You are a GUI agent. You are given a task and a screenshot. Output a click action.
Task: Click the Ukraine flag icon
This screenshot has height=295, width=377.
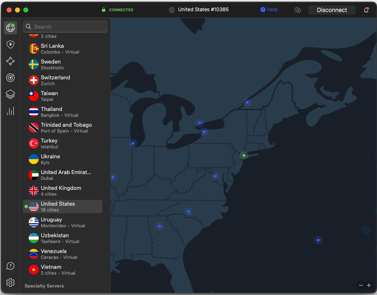(34, 159)
